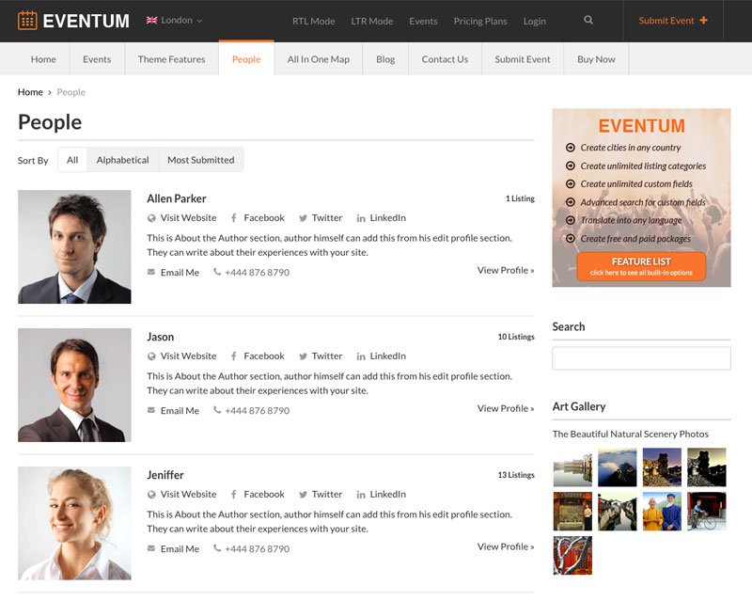Switch to the Blog tab

coord(385,58)
